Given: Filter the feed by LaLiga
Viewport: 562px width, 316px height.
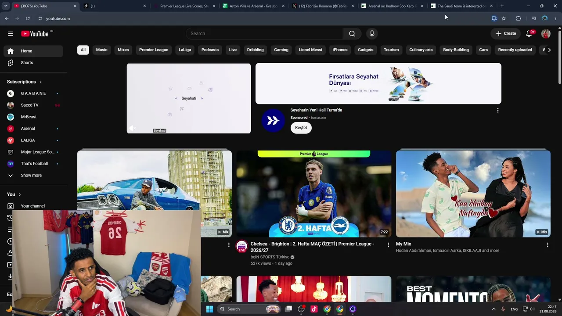Looking at the screenshot, I should (185, 50).
